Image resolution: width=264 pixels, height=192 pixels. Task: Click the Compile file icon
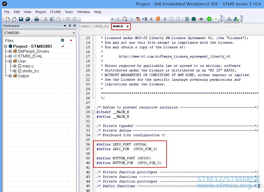coord(187,19)
